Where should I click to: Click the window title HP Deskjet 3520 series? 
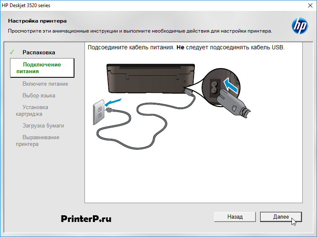[26, 5]
